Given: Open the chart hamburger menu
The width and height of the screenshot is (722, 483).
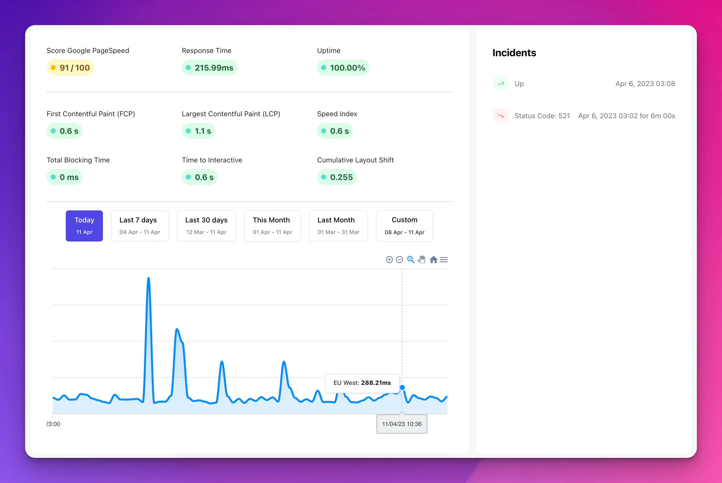Looking at the screenshot, I should click(444, 260).
